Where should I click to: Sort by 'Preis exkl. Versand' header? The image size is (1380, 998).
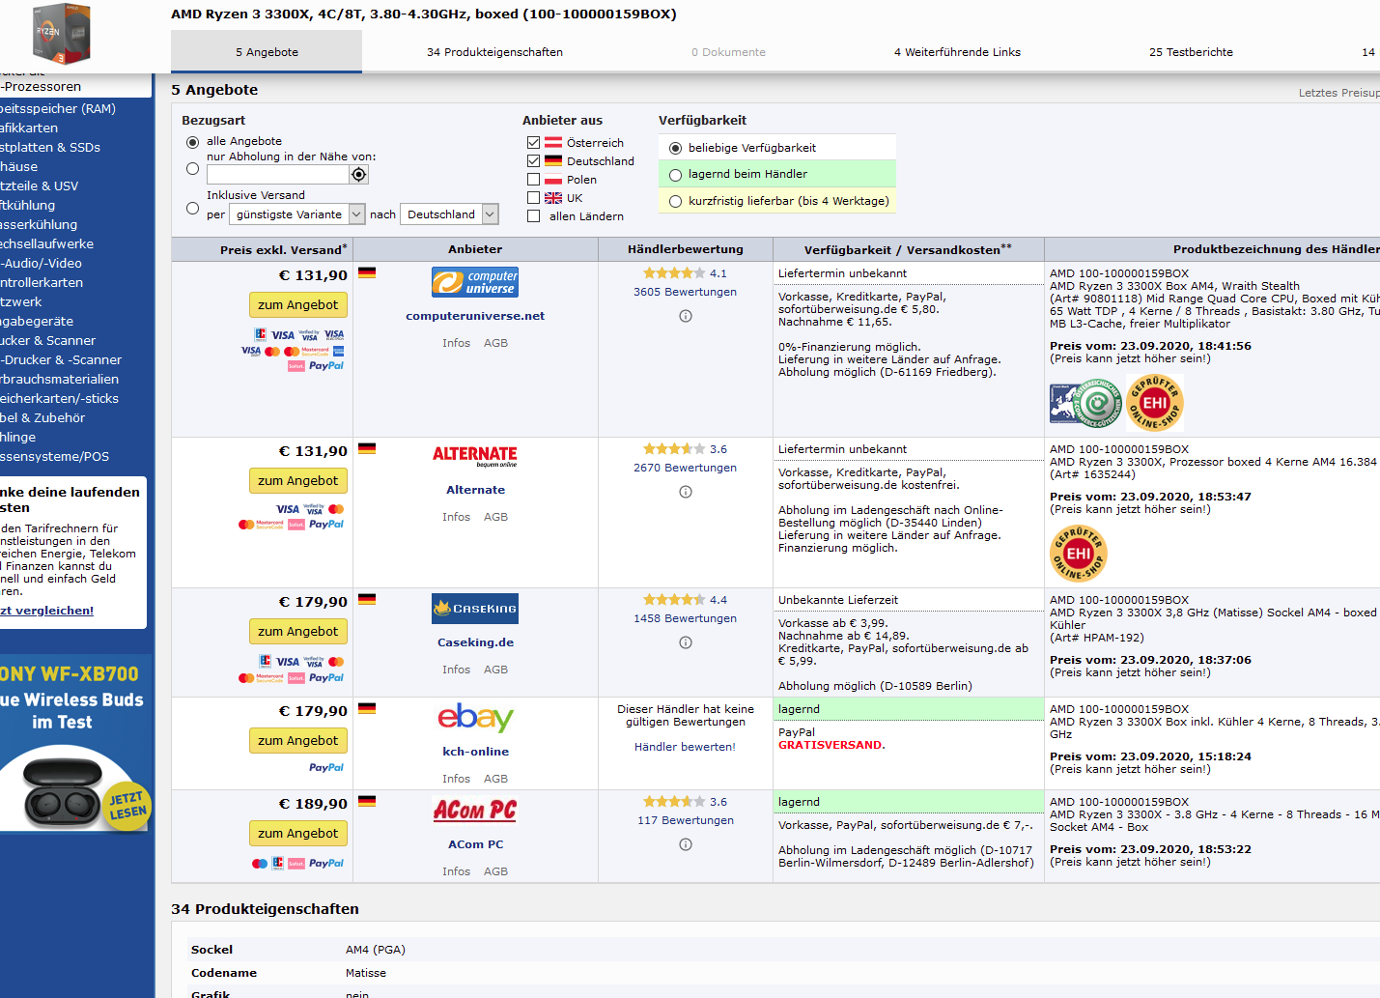coord(283,249)
